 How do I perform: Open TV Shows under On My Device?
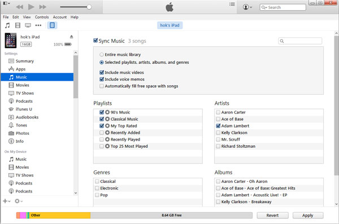coord(24,175)
